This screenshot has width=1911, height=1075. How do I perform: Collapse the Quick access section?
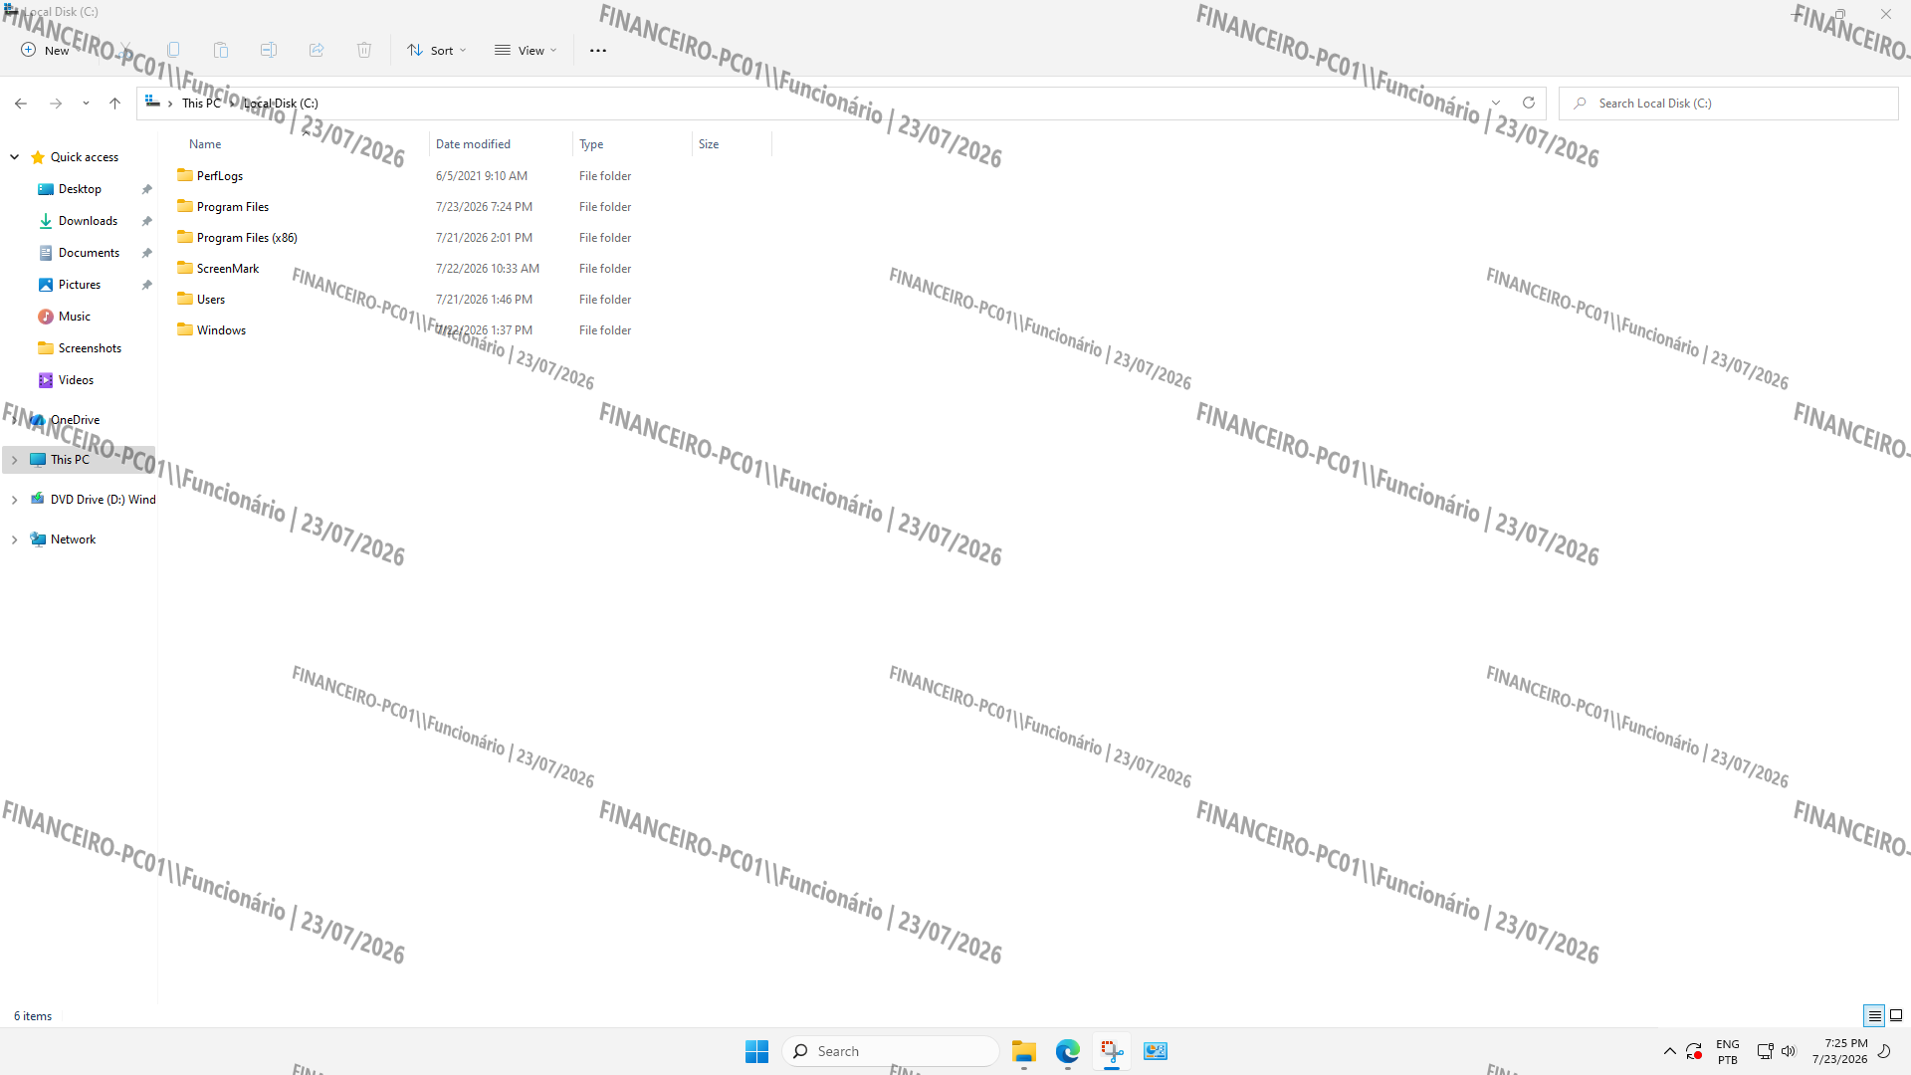click(15, 157)
